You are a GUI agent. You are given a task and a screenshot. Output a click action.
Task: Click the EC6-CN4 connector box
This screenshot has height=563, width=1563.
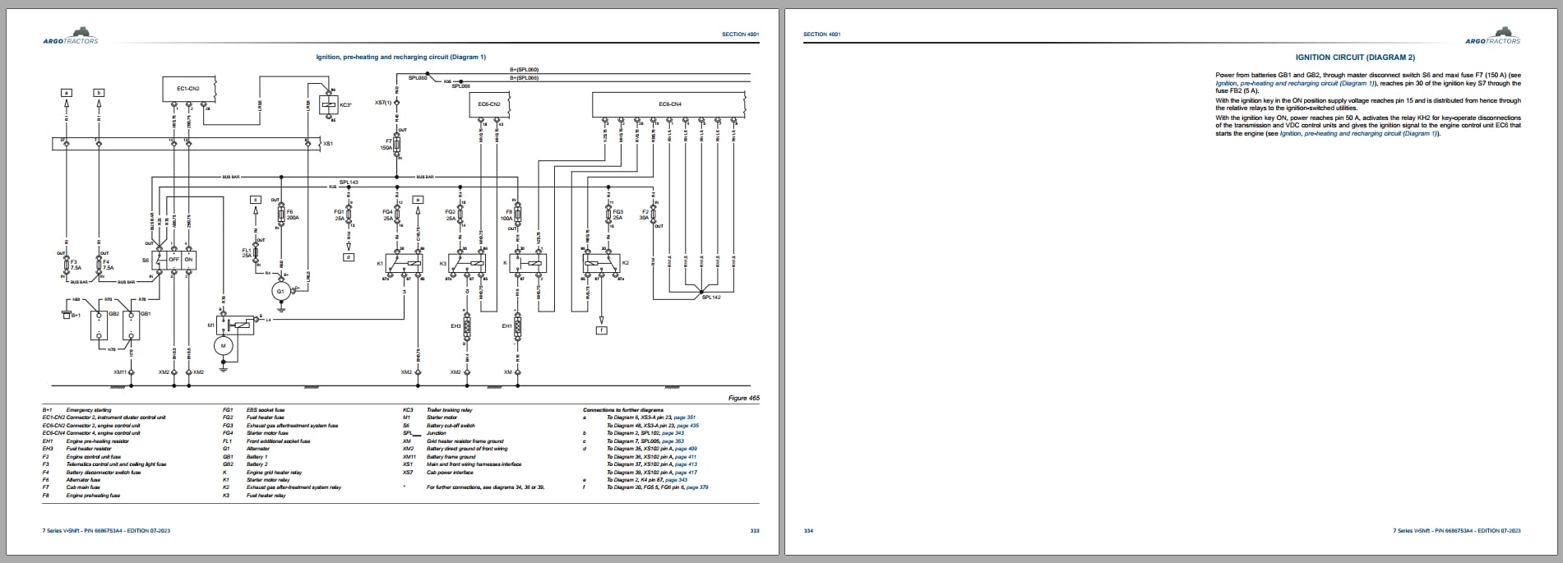click(669, 105)
